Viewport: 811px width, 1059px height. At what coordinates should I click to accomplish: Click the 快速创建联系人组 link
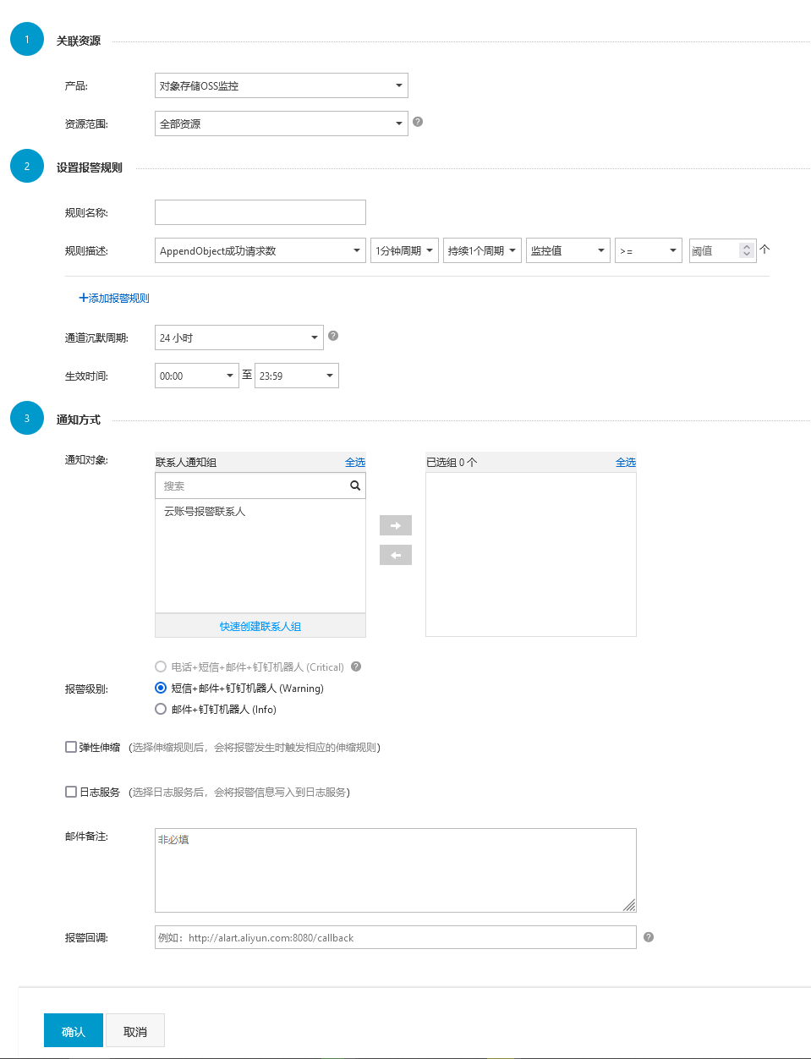click(260, 624)
